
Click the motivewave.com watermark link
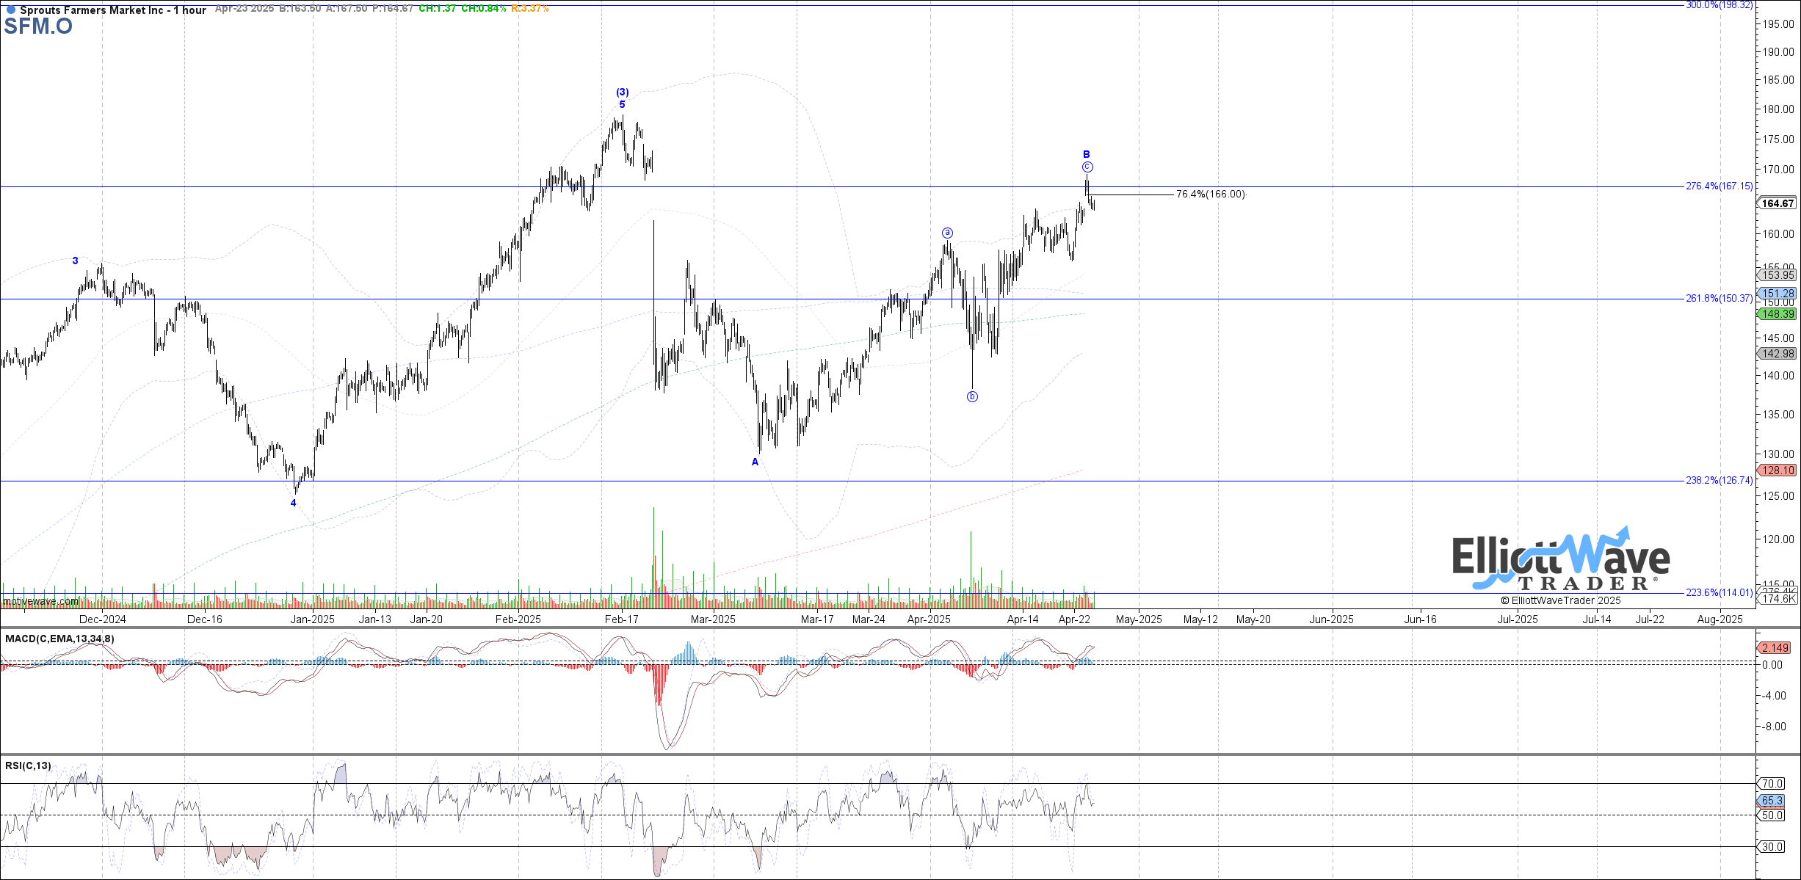point(40,602)
